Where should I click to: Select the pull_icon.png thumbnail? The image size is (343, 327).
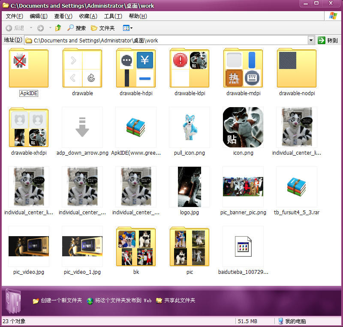(190, 127)
